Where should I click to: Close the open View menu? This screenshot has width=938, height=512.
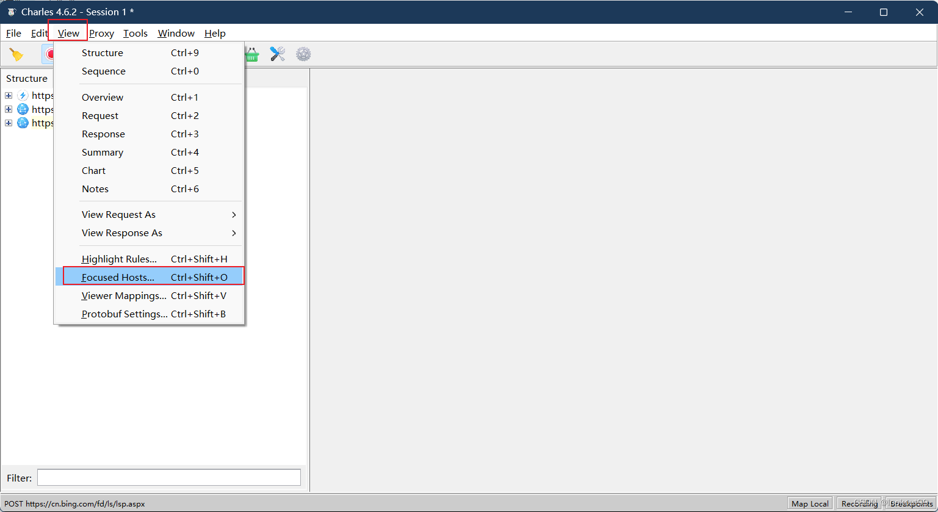68,33
